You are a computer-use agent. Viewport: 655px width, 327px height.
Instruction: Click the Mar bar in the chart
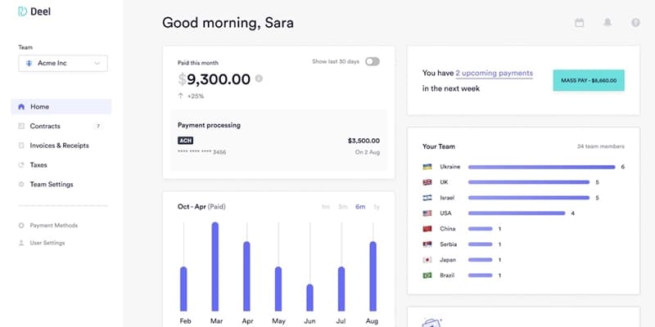point(215,267)
